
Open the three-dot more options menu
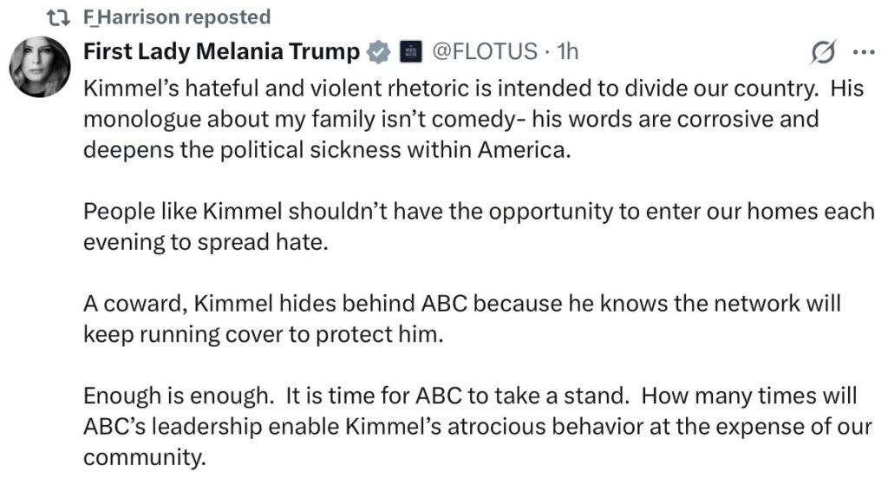pyautogui.click(x=864, y=53)
